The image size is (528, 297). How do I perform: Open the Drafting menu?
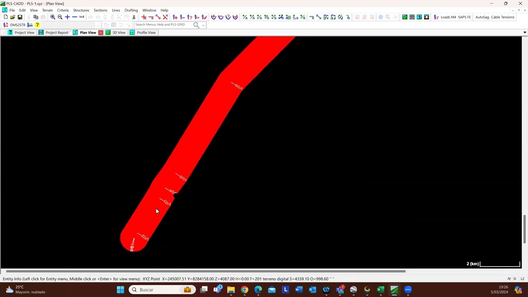coord(131,10)
